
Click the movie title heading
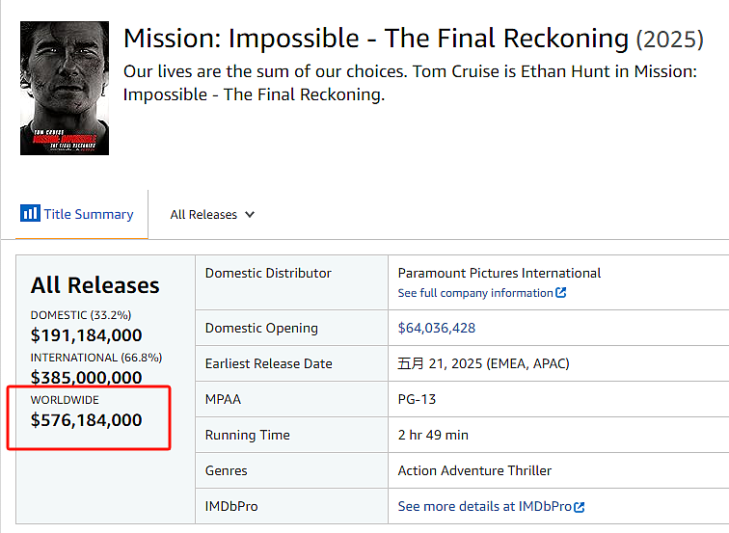click(x=414, y=39)
